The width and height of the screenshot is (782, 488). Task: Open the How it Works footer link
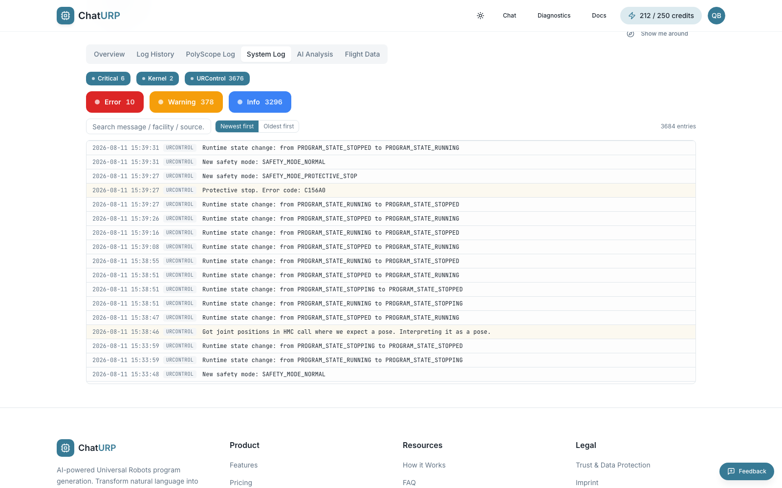click(x=424, y=465)
